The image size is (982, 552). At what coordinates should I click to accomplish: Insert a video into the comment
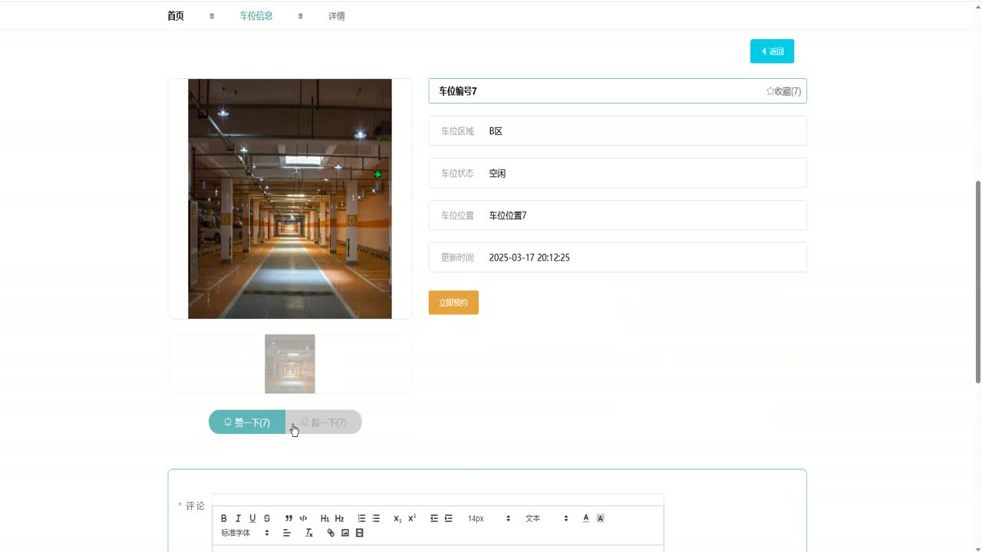(x=360, y=533)
